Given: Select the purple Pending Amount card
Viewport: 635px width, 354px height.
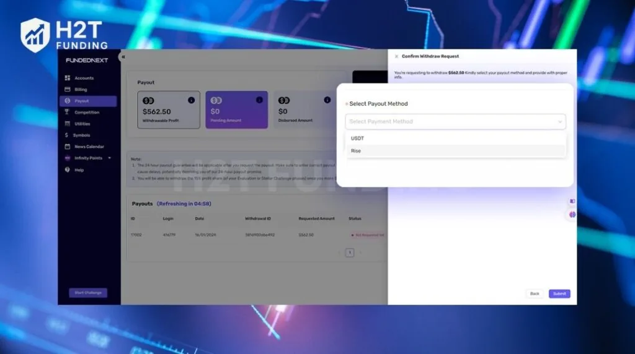Looking at the screenshot, I should pos(236,110).
